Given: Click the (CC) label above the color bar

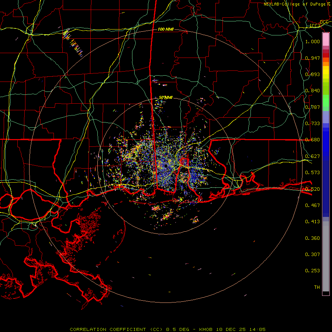Looking at the screenshot, I should point(315,26).
